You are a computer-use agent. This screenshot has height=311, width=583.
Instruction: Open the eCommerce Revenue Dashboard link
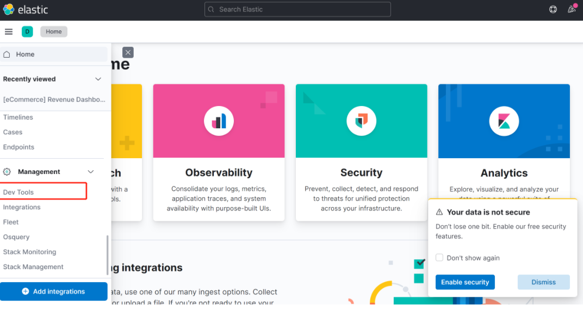tap(54, 99)
